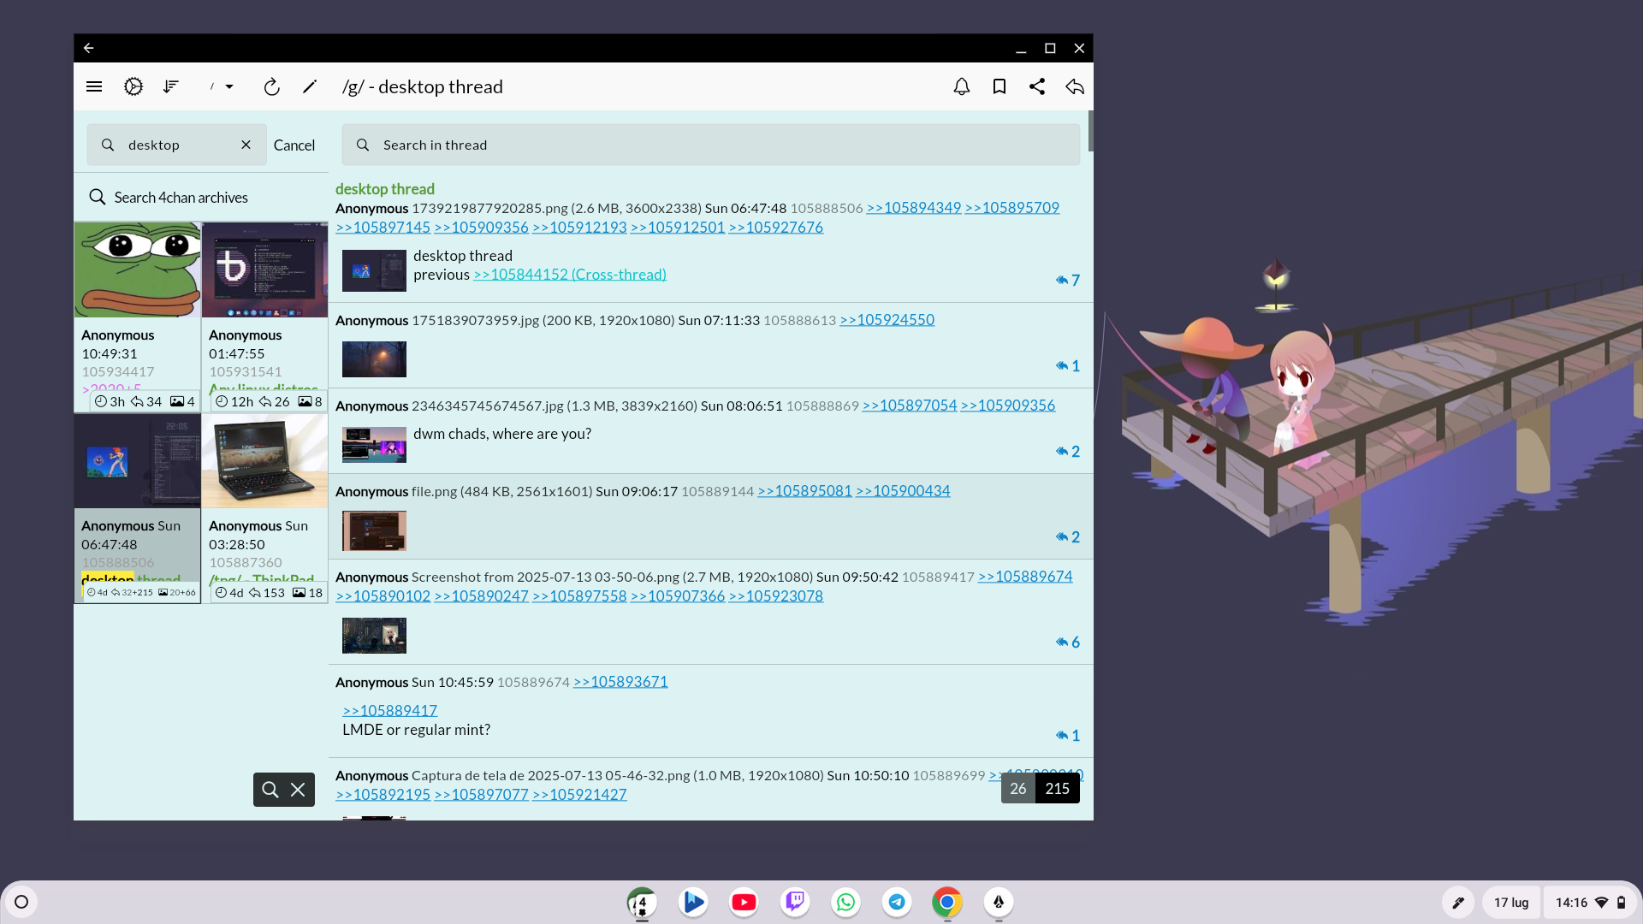Follow quoted link >>105889417 in post body
1643x924 pixels.
389,711
